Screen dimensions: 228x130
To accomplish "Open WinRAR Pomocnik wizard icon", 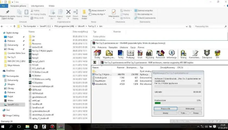I will [x=160, y=53].
